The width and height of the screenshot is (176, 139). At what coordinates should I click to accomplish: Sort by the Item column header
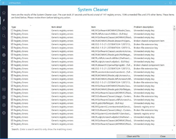tap(94, 27)
